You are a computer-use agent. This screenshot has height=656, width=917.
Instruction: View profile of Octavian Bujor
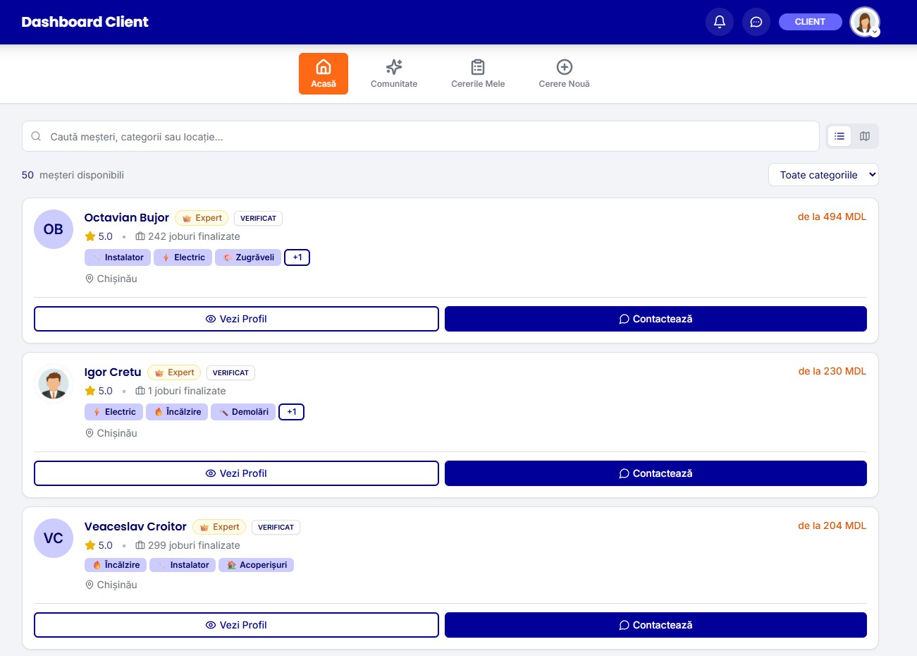(x=236, y=319)
